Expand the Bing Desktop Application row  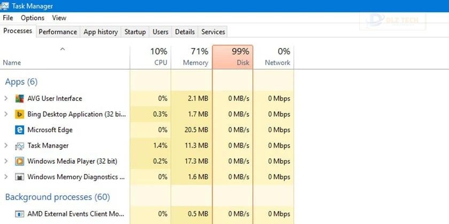pyautogui.click(x=6, y=114)
